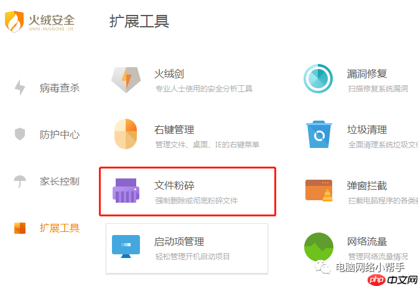
Task: Click the 病毒查杀 lightning bolt icon
Action: (x=20, y=88)
